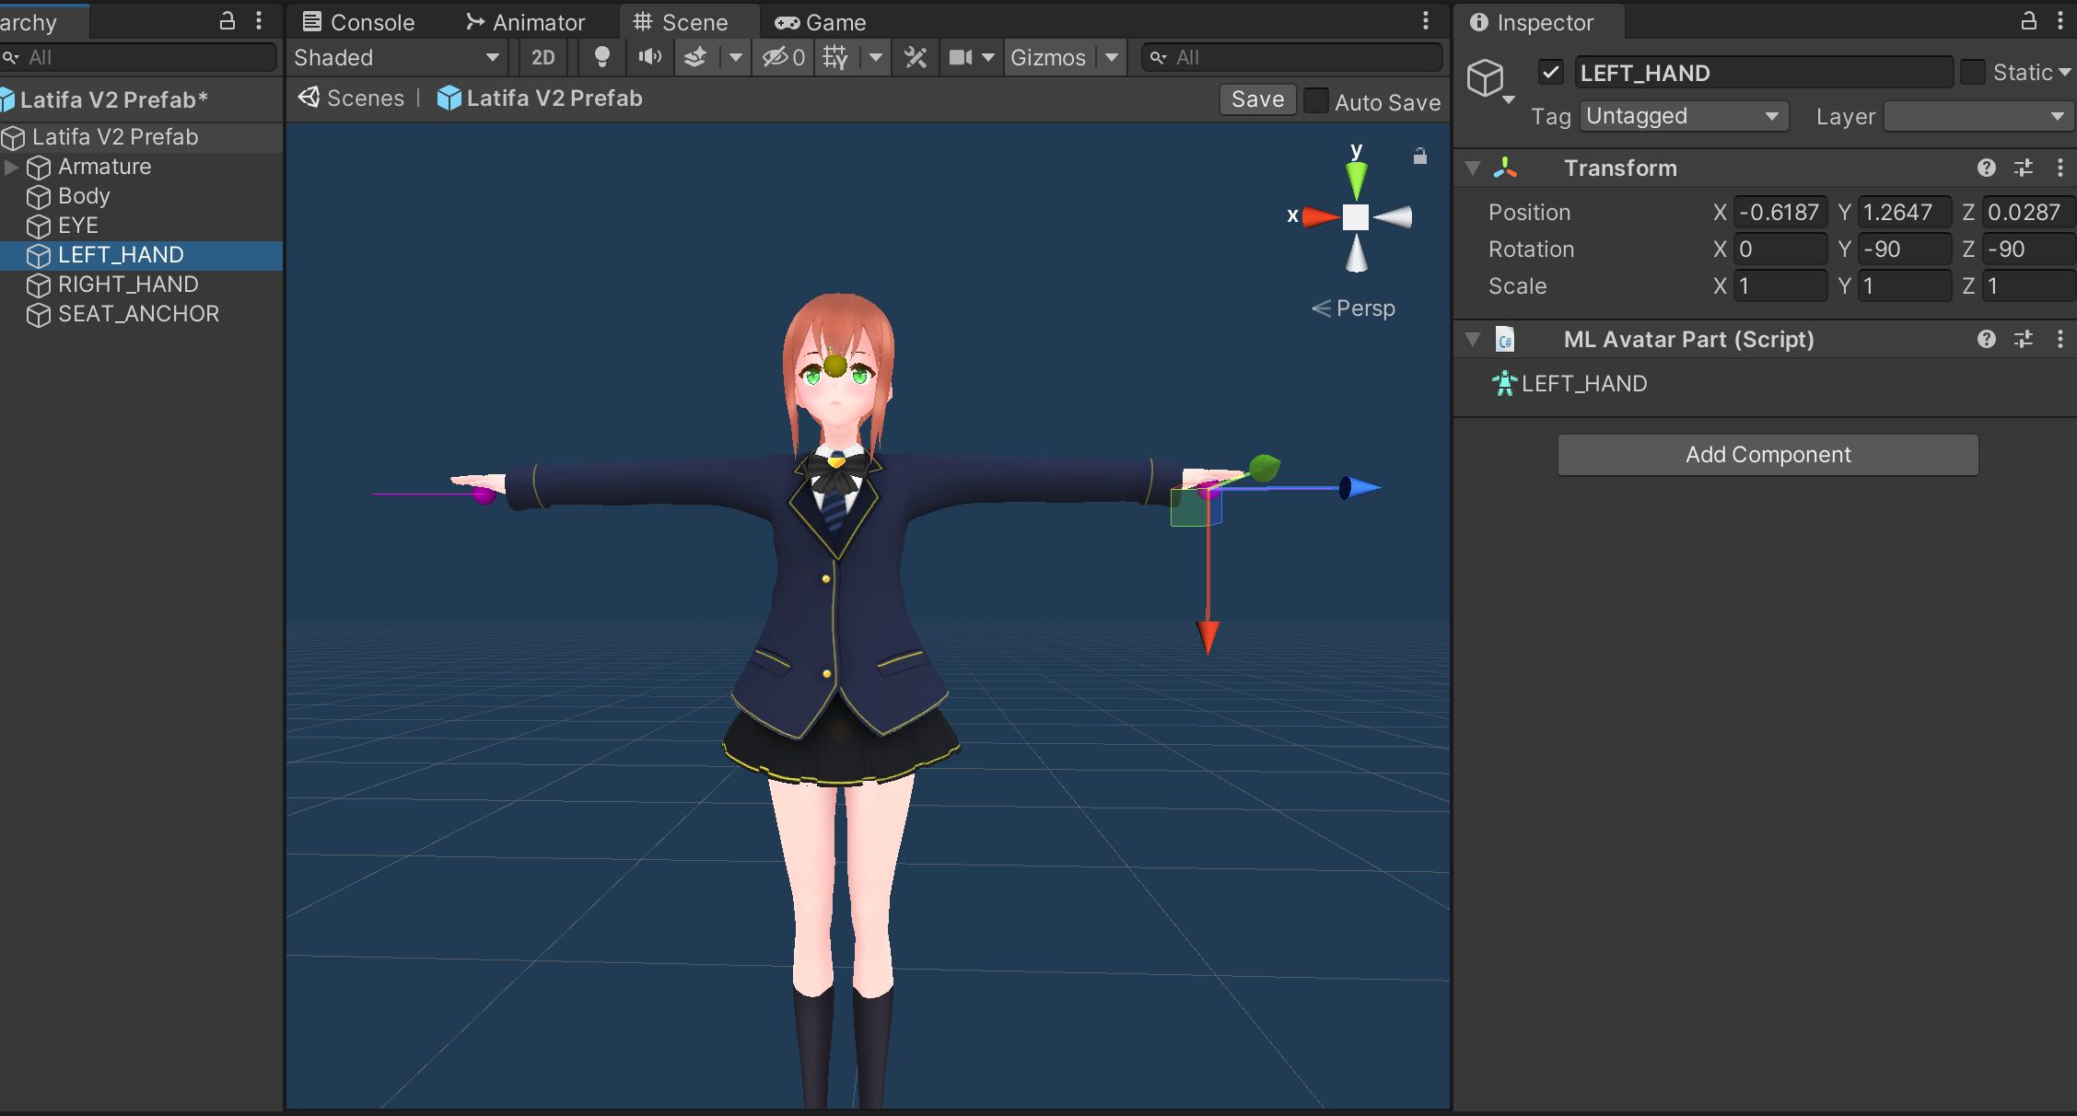
Task: Open Inspector panel options menu
Action: [2060, 20]
